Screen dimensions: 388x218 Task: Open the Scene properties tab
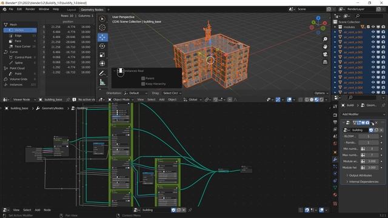pyautogui.click(x=335, y=136)
